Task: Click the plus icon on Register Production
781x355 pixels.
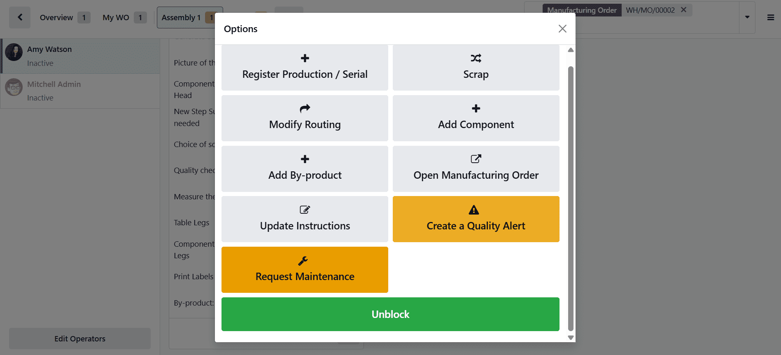Action: pyautogui.click(x=305, y=58)
